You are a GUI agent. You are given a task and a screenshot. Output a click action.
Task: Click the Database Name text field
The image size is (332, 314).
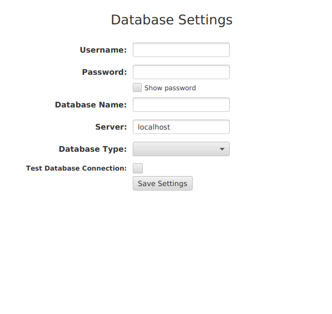click(181, 105)
